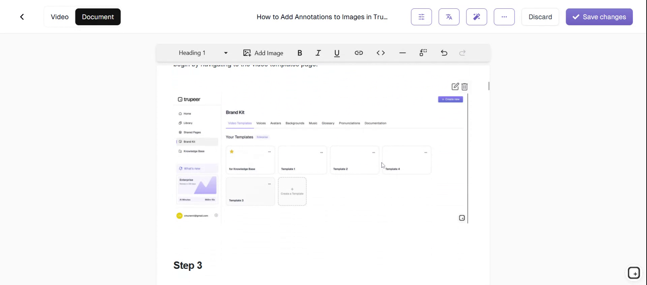Toggle underline formatting
Screen dimensions: 647x285
(337, 53)
